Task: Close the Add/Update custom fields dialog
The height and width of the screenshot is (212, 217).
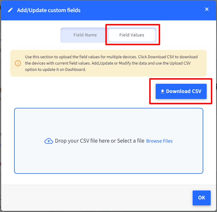Action: pyautogui.click(x=207, y=9)
